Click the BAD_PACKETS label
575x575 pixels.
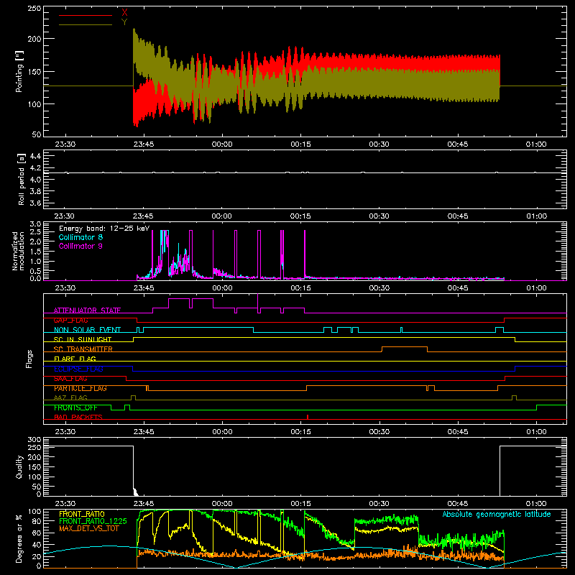click(78, 418)
